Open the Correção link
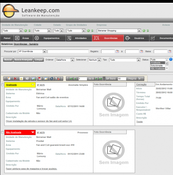 (141, 84)
